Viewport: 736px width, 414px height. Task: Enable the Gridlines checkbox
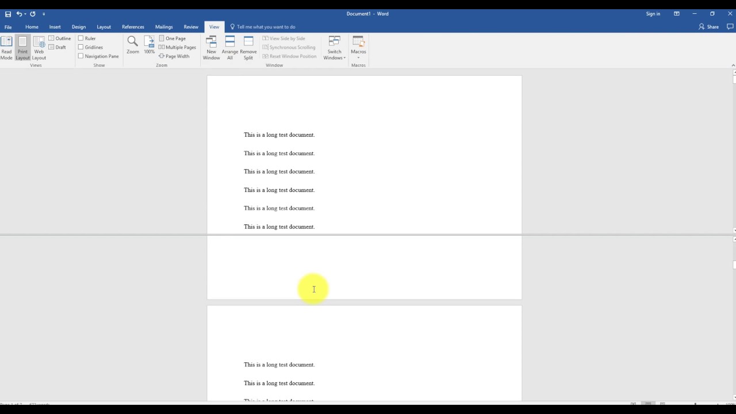click(x=81, y=47)
